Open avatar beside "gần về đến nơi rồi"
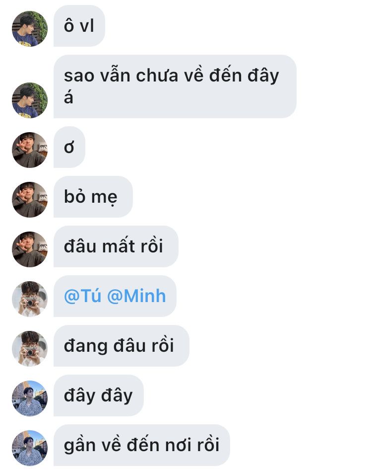Image resolution: width=372 pixels, height=470 pixels. click(x=30, y=448)
